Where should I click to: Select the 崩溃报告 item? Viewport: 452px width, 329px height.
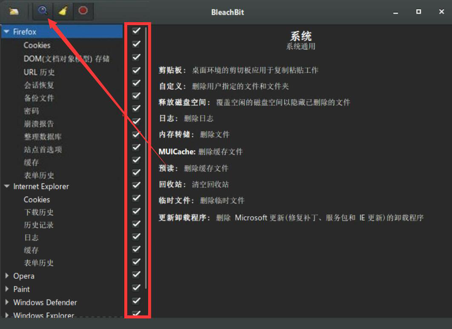pos(39,124)
